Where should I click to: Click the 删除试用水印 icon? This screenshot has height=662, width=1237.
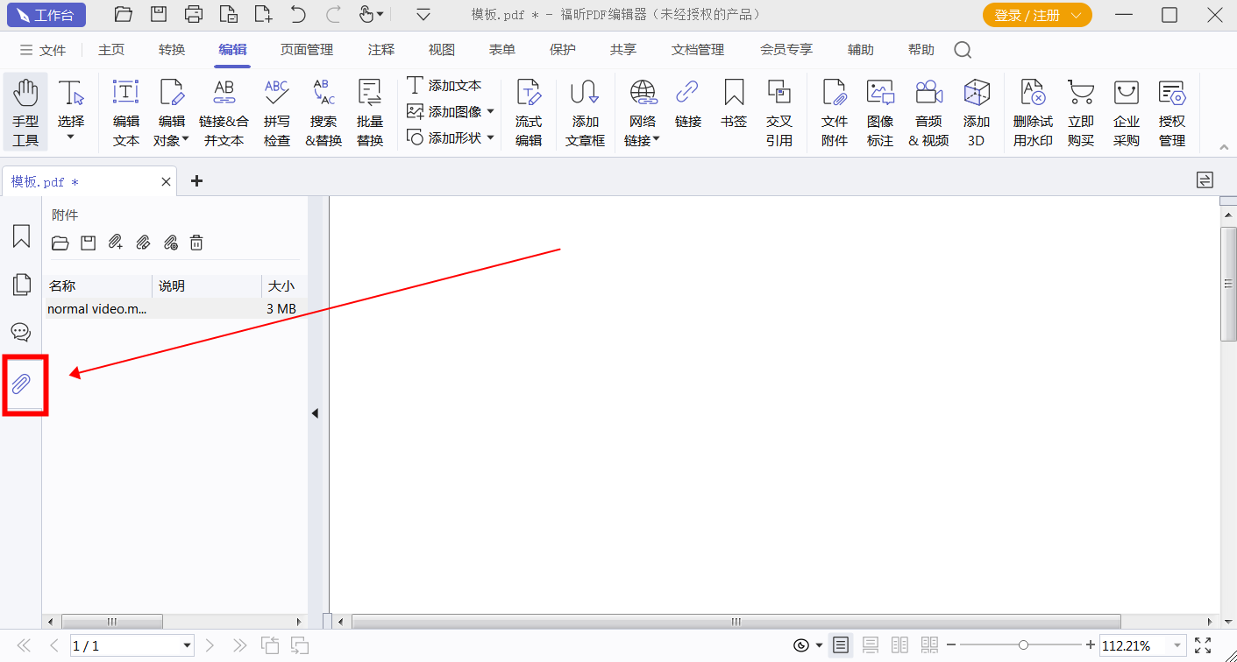[x=1032, y=111]
